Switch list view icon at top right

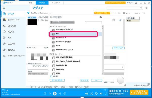144,13
